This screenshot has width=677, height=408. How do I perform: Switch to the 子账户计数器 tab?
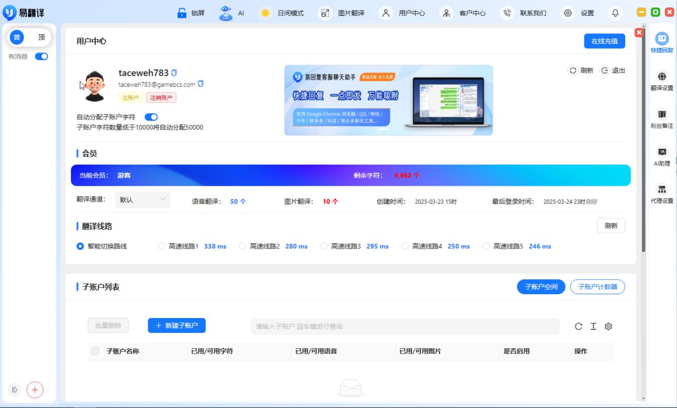click(597, 287)
